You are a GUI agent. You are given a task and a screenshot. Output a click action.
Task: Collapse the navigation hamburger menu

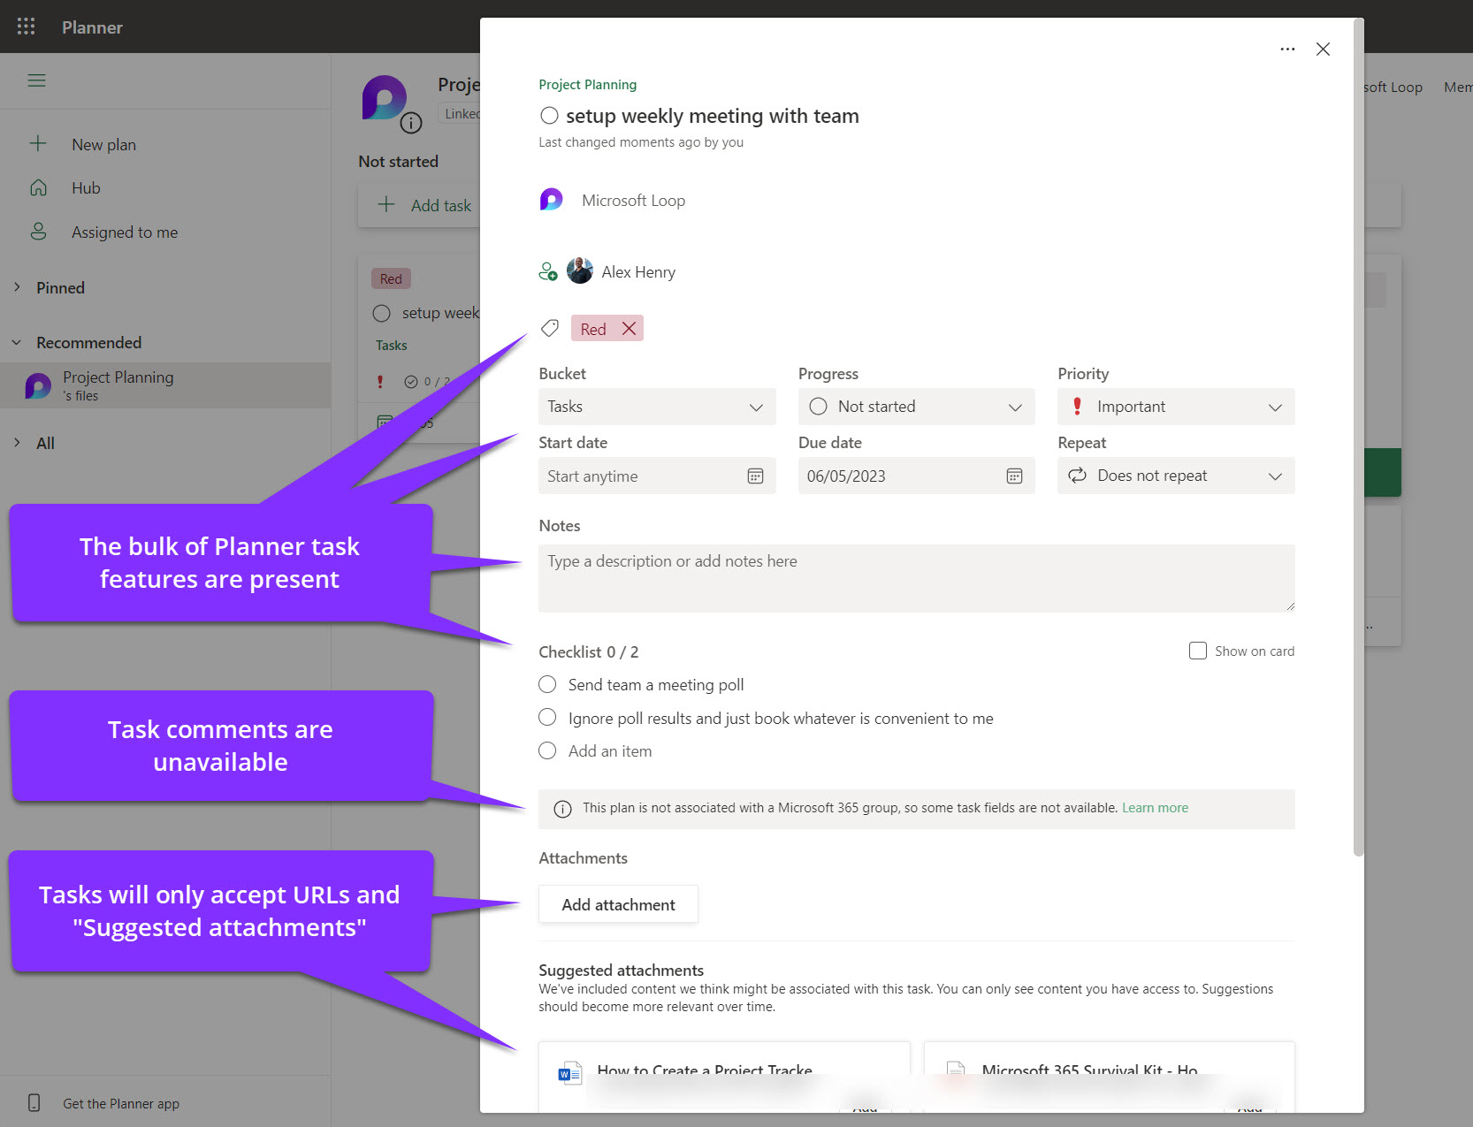pos(36,80)
